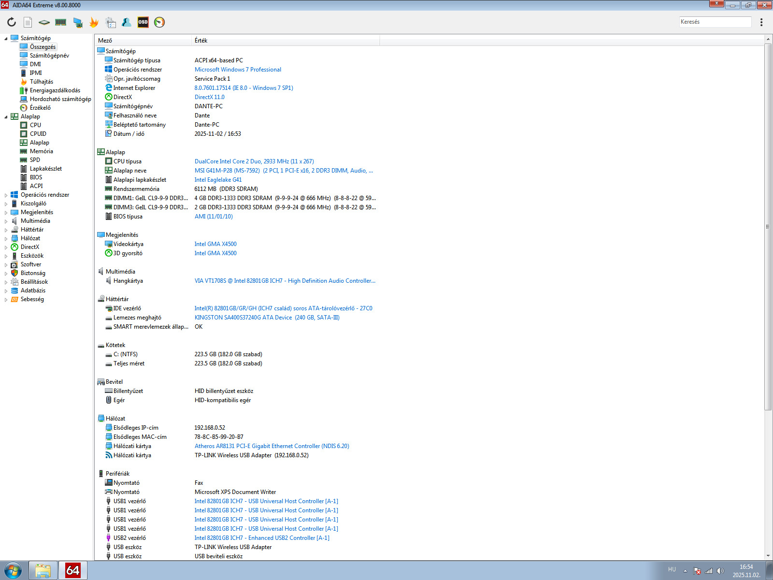Select the BIOS tree icon
Screen dimensions: 773x580
tap(24, 177)
